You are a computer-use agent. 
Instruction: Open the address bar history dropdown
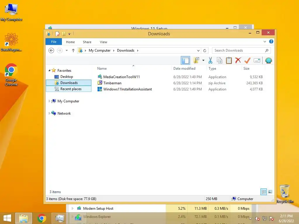point(198,50)
